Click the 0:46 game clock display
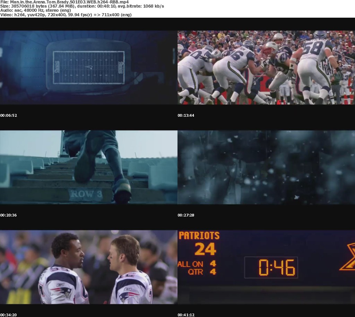The height and width of the screenshot is (317, 355). click(271, 267)
